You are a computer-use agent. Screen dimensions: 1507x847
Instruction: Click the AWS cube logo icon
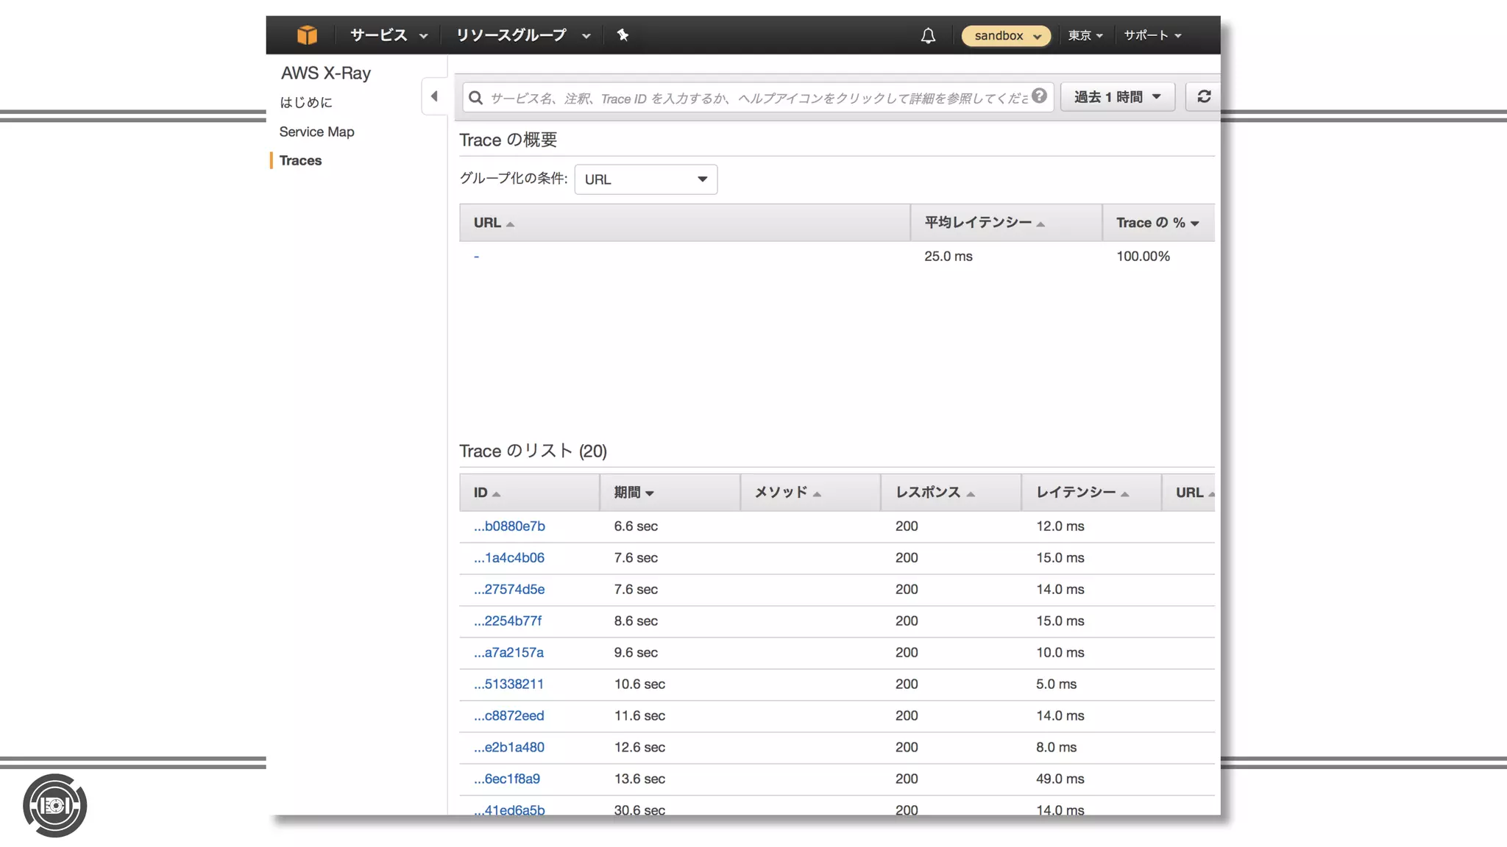point(307,35)
